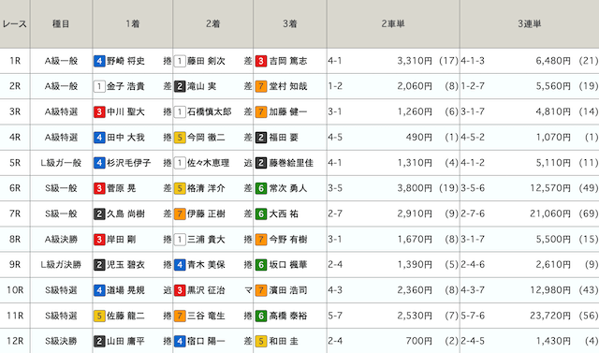The image size is (599, 353).
Task: Click the rider name 黒沢 征治
Action: pos(206,290)
